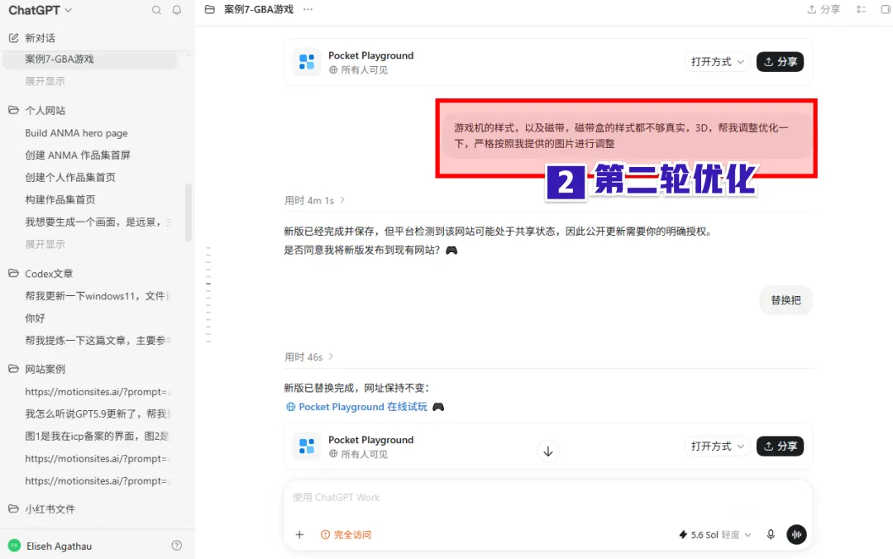Open the Pocket Playground 在线试玩 link

pos(363,407)
